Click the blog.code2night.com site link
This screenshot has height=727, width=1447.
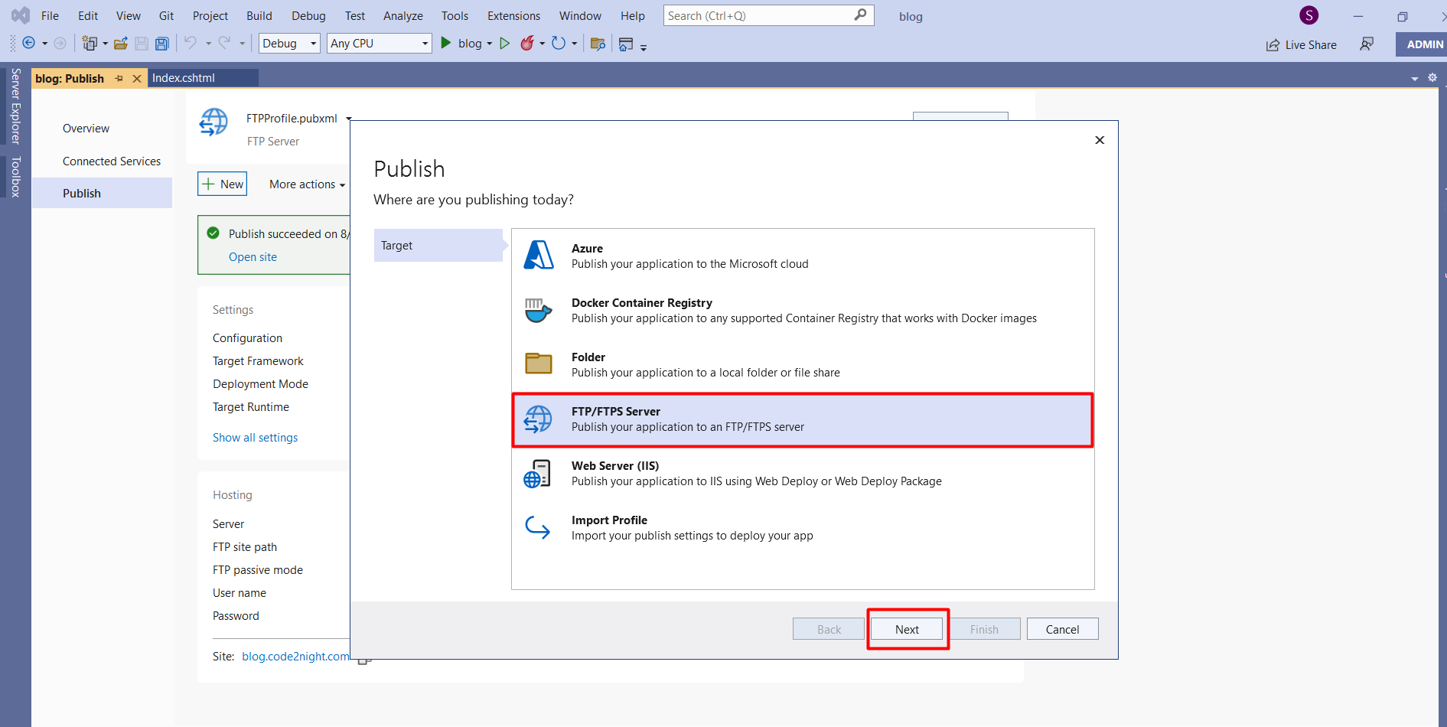[x=295, y=657]
